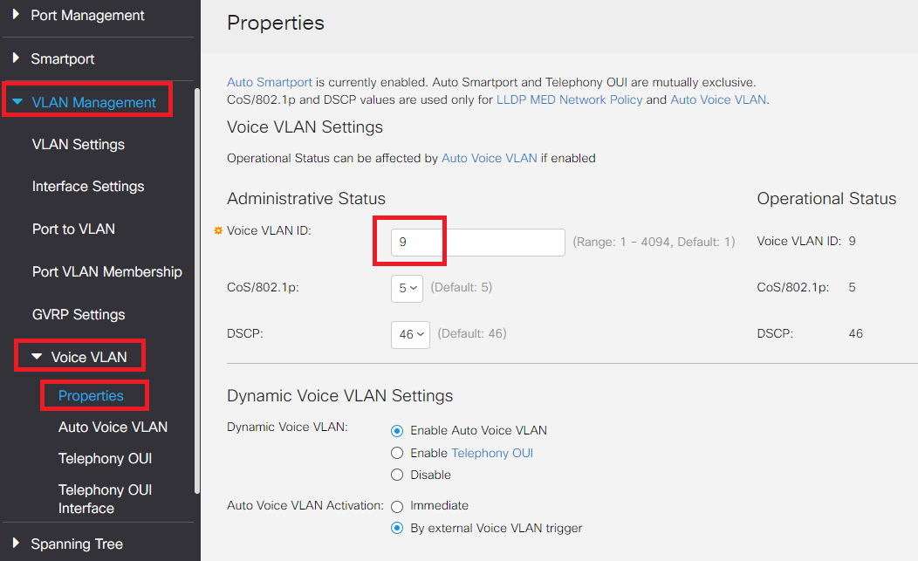The height and width of the screenshot is (561, 918).
Task: Expand the Spanning Tree arrow icon
Action: tap(16, 544)
